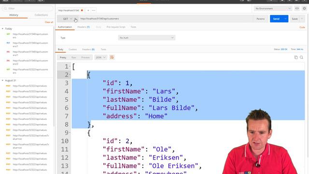This screenshot has height=174, width=309.
Task: Open the Save button arrow dropdown
Action: (302, 19)
